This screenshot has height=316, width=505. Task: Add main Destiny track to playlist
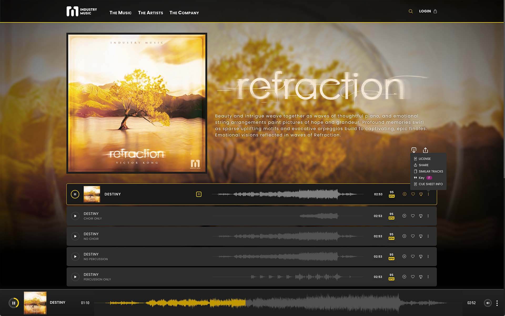pos(405,194)
